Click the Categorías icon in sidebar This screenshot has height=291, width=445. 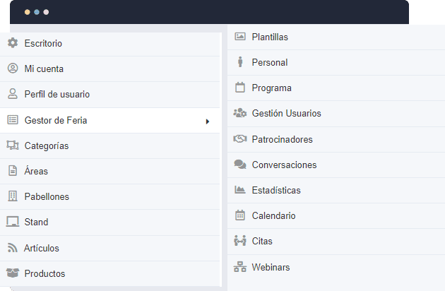(12, 145)
